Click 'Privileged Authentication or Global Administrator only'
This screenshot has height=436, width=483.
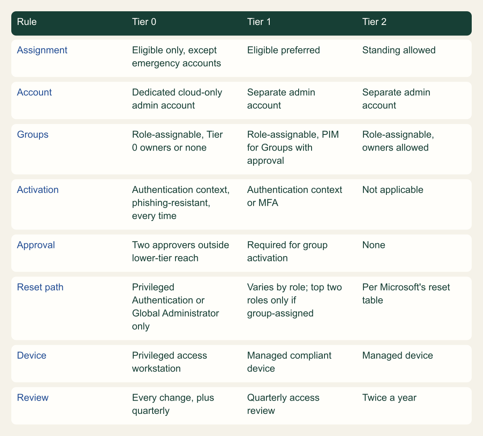[175, 306]
